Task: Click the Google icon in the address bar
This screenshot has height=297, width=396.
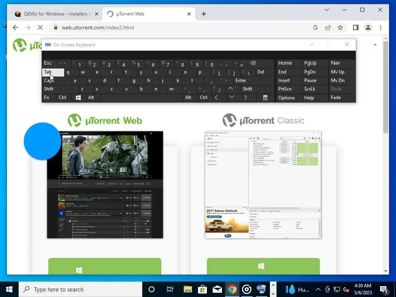Action: (316, 27)
